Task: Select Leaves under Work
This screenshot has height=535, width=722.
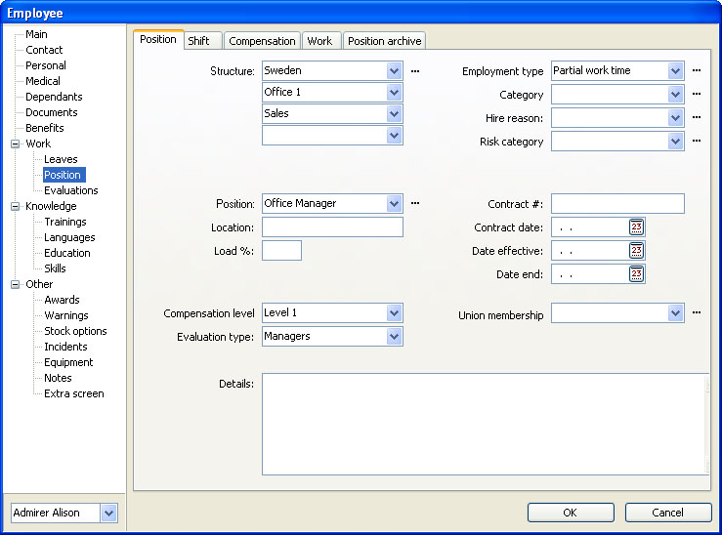Action: point(61,160)
